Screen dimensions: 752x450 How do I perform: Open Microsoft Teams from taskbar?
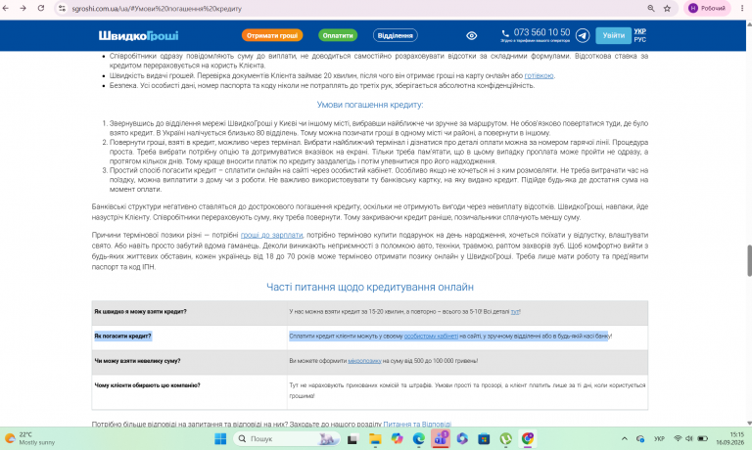coord(441,438)
